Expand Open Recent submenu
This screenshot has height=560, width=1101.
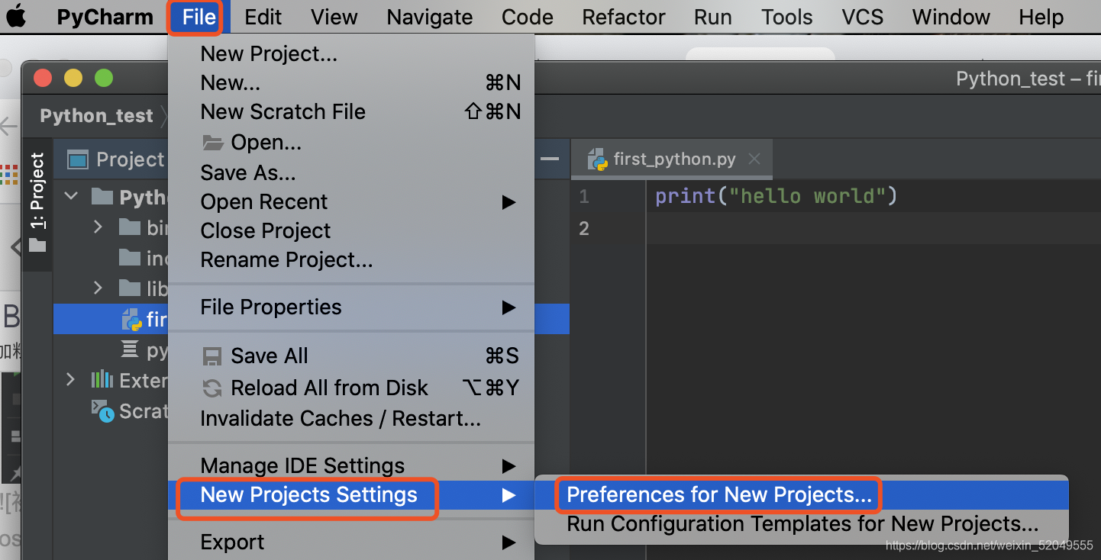351,201
